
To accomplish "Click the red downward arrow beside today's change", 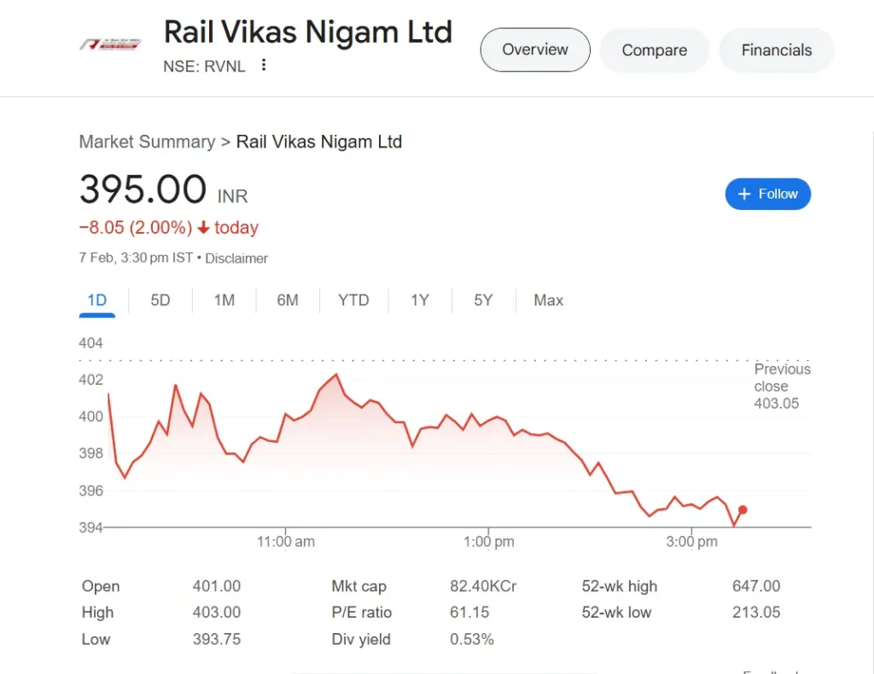I will point(202,227).
